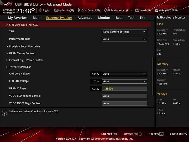
Task: Open Search(F9) question mark icon
Action: pyautogui.click(x=137, y=10)
